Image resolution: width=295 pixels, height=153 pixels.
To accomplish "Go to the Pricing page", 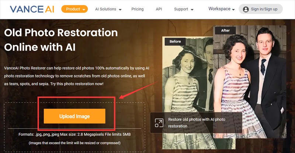I will [137, 9].
